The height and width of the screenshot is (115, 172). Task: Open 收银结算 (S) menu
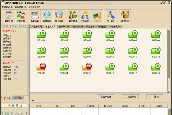(x=21, y=7)
